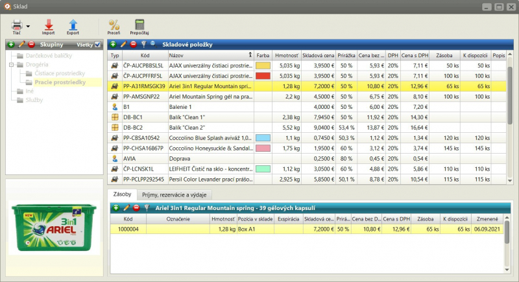The image size is (519, 282).
Task: Select the Čistiace prostriedky group
Action: (x=60, y=73)
